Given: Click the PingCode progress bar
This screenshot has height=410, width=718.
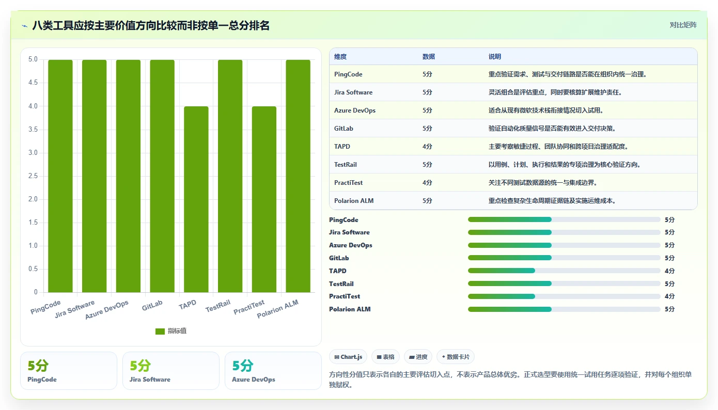Looking at the screenshot, I should pyautogui.click(x=564, y=219).
